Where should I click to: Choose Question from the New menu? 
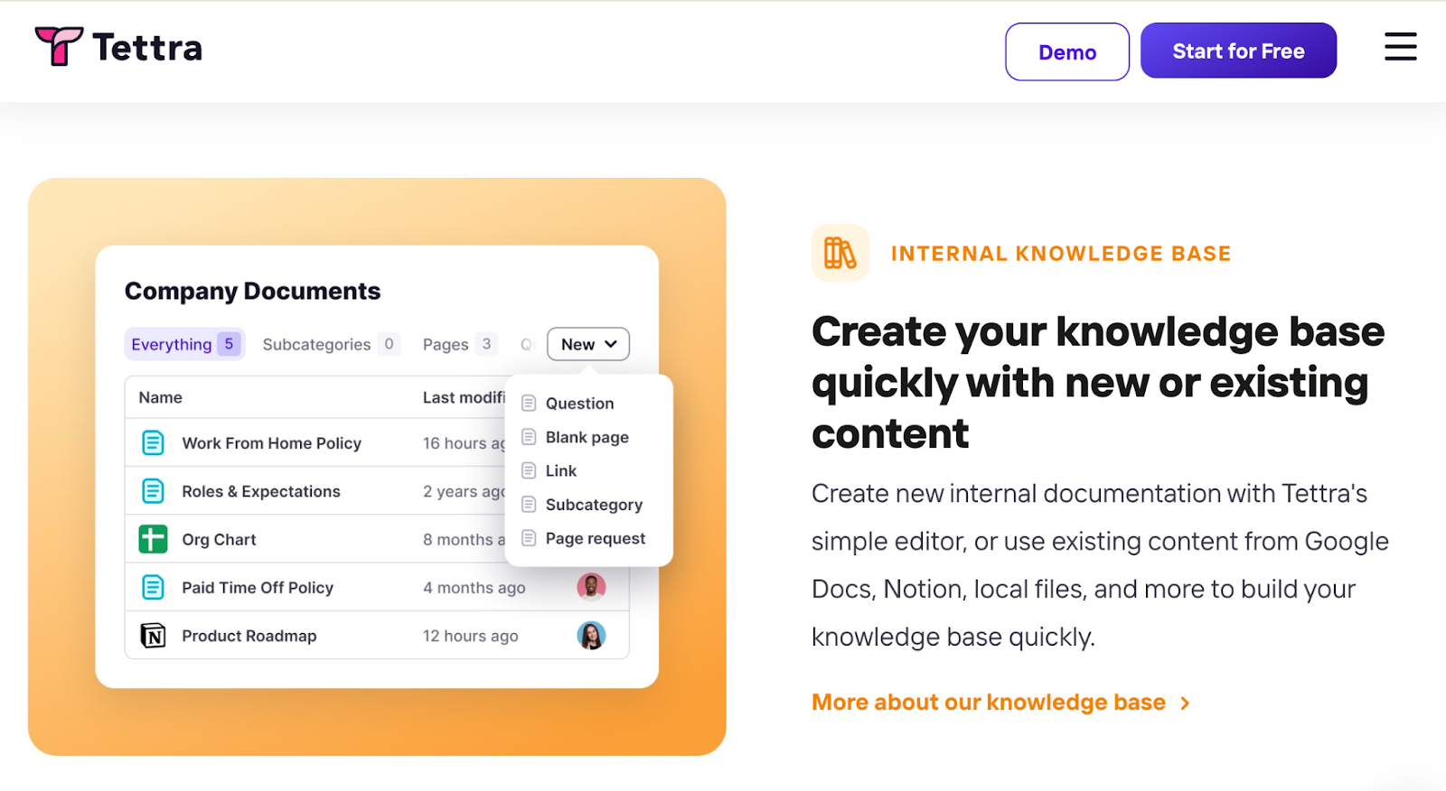tap(579, 404)
